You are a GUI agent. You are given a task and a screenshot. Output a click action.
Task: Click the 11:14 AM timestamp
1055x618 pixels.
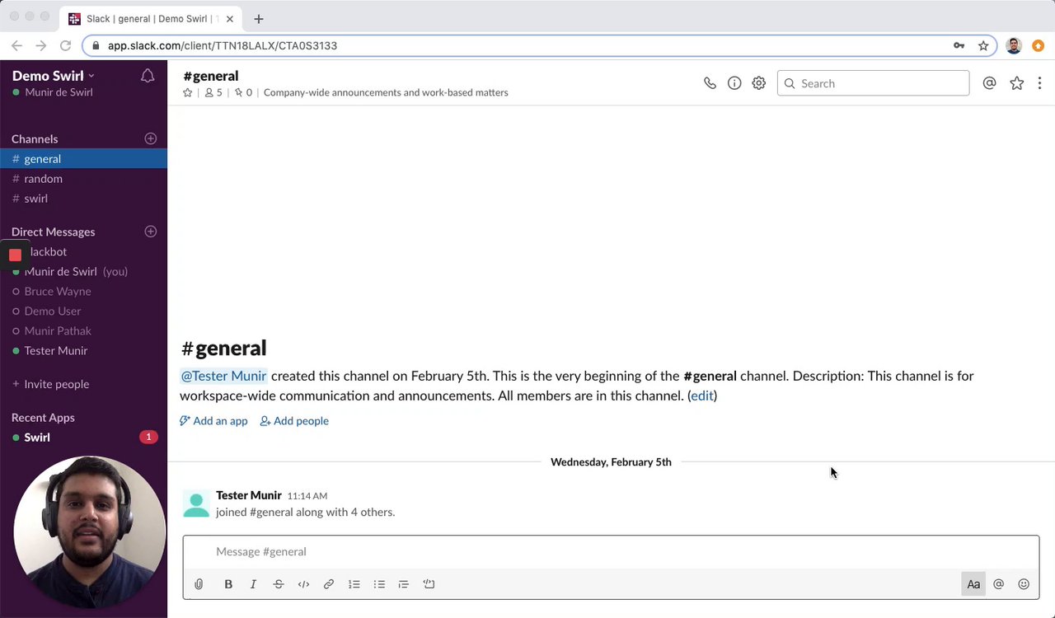pyautogui.click(x=307, y=496)
